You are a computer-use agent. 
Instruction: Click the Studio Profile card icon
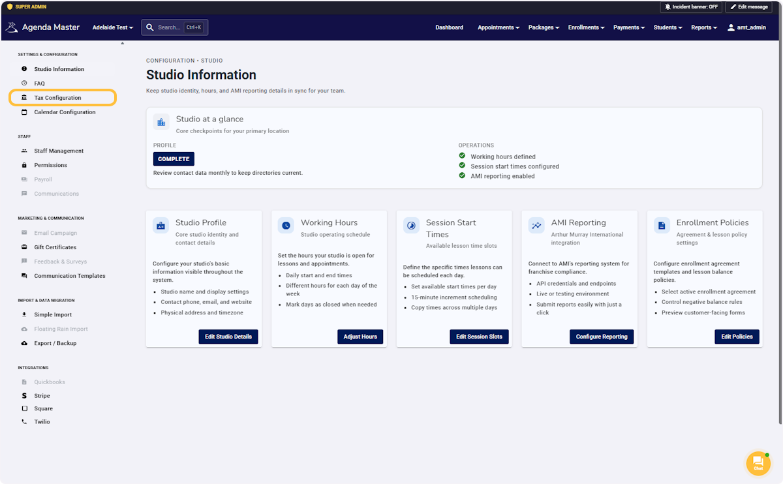(x=161, y=226)
